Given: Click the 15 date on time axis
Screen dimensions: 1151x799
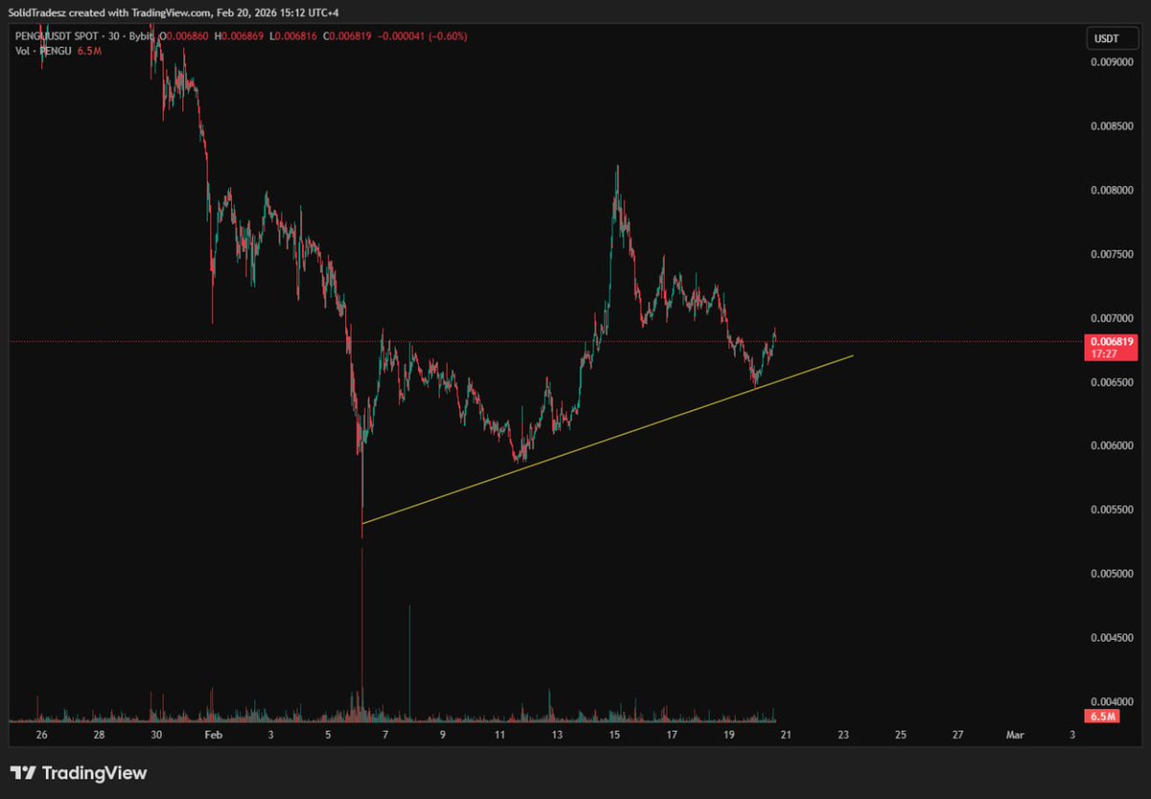Looking at the screenshot, I should tap(614, 735).
